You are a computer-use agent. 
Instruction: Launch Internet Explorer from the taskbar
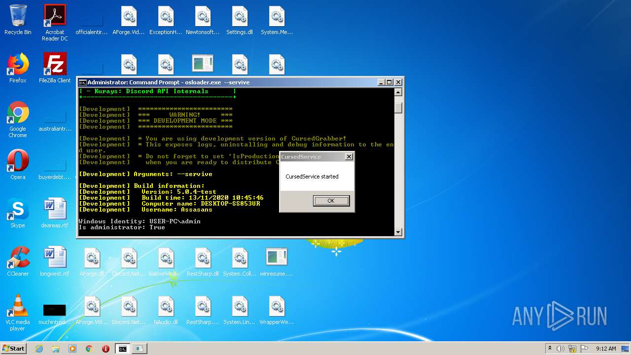coord(39,349)
